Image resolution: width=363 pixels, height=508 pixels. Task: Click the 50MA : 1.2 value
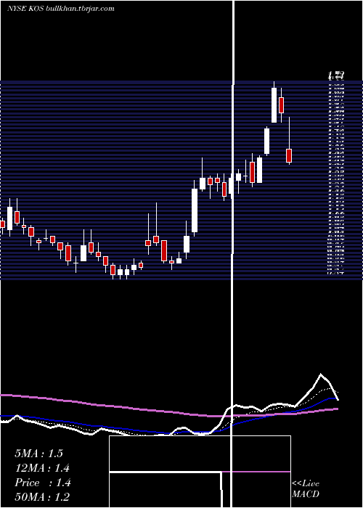click(x=42, y=496)
